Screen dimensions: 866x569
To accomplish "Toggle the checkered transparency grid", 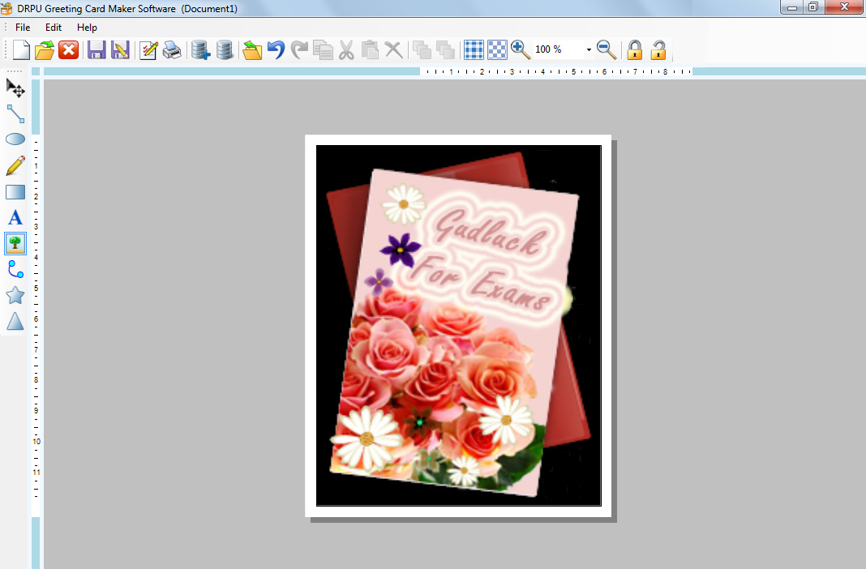I will pos(497,49).
